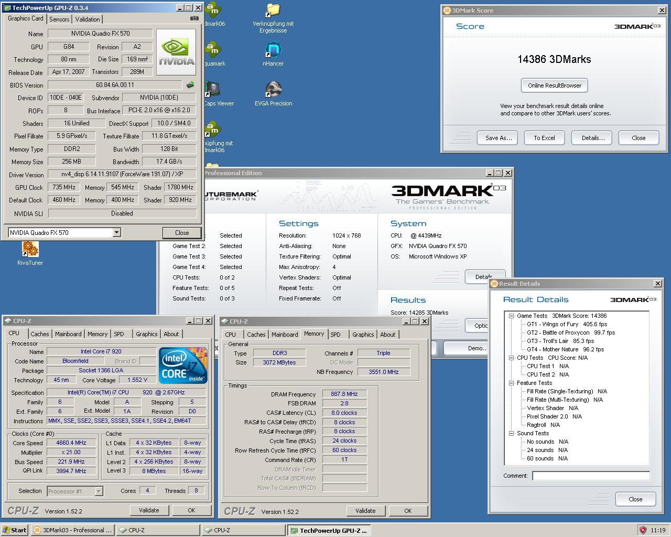Open the SPD tab in left CPU-Z window
Screen dimensions: 671x537
click(120, 334)
